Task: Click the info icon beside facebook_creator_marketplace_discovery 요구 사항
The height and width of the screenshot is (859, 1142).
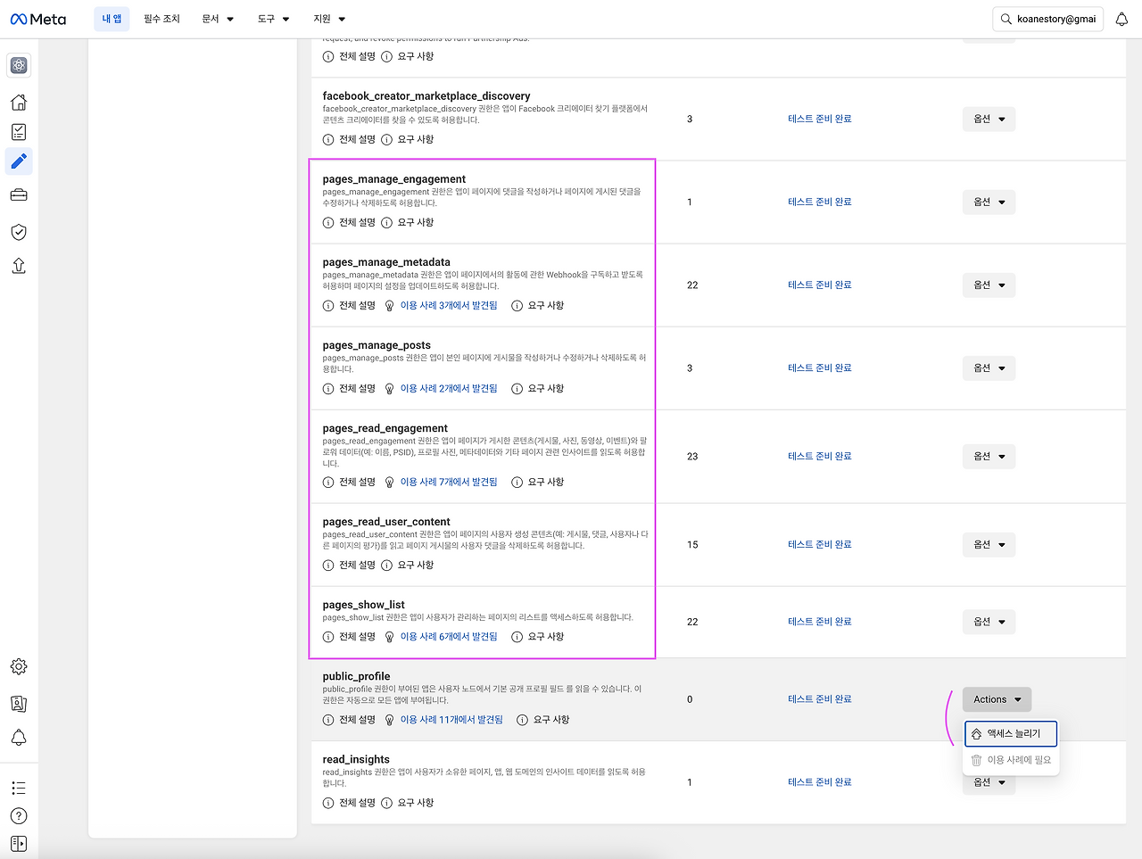Action: pos(387,140)
